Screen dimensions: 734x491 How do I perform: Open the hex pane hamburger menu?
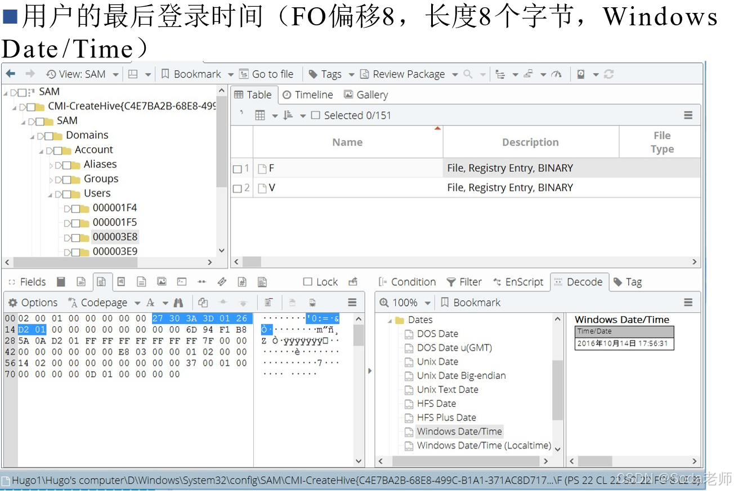(x=352, y=303)
